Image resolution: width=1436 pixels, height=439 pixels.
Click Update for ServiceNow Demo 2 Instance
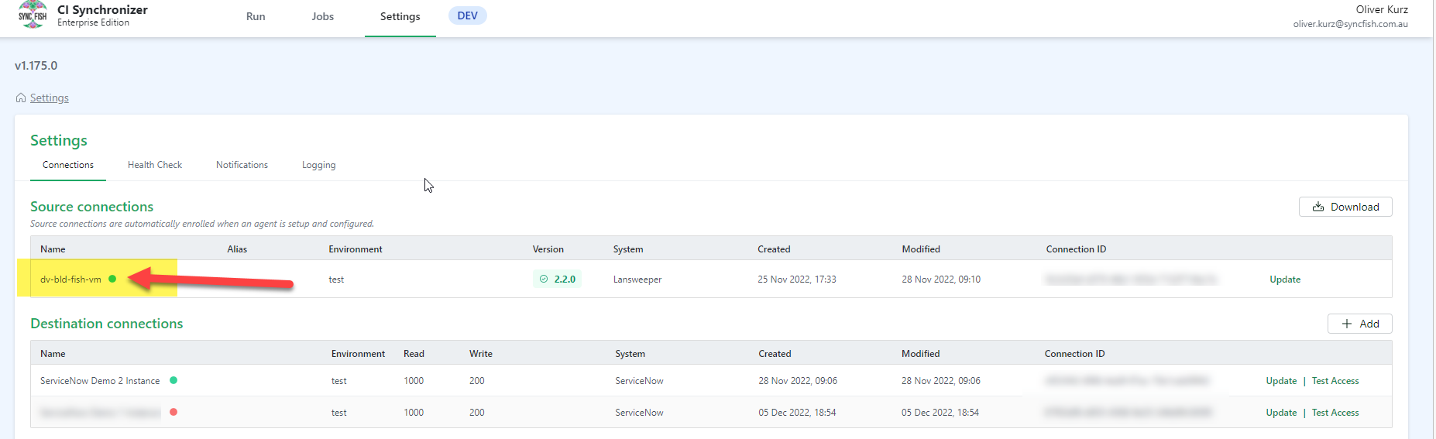1281,381
